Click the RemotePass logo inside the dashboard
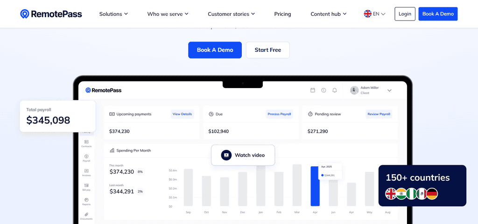Viewport: 478px width, 224px height. point(103,90)
